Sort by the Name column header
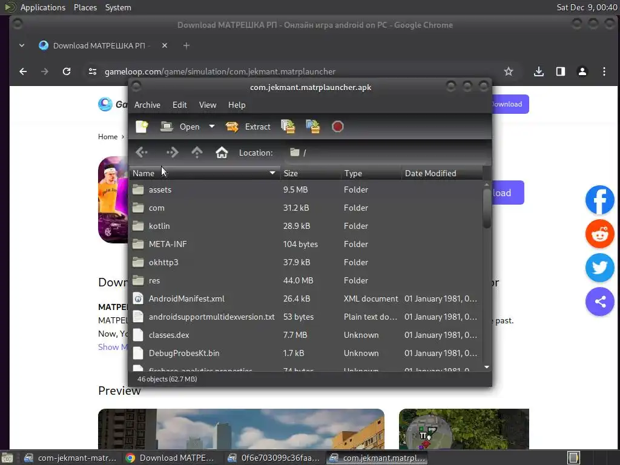 click(x=205, y=173)
